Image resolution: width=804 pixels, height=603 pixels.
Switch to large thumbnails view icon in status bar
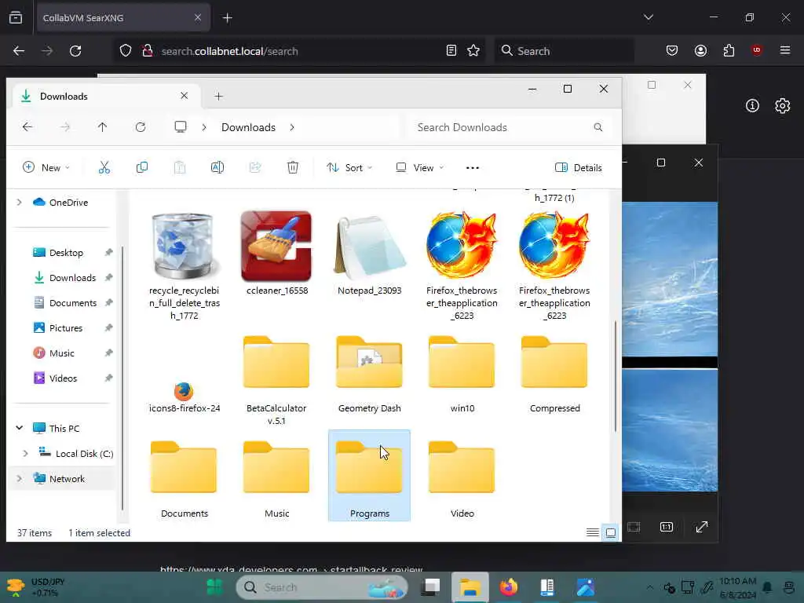(611, 533)
